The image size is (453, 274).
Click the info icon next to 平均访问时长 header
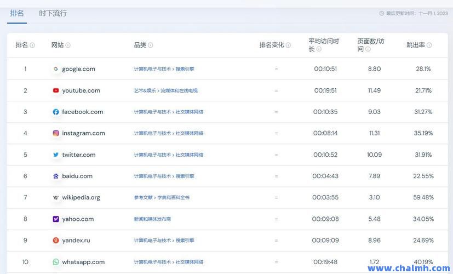click(x=319, y=49)
